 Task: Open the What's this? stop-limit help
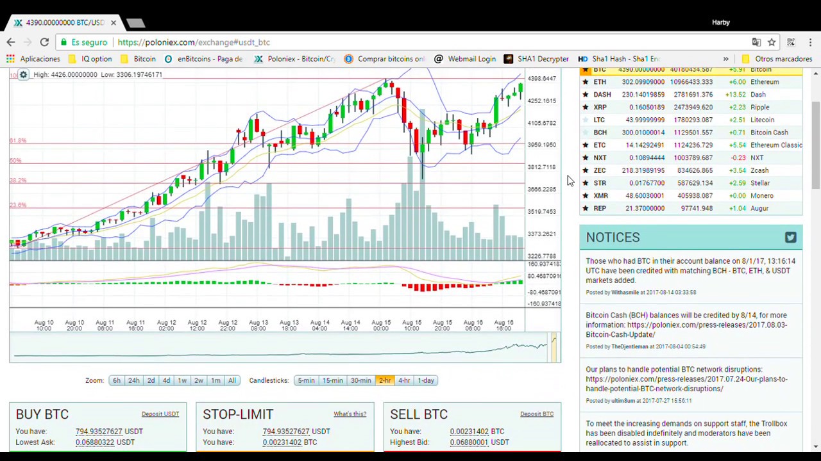[x=350, y=414]
